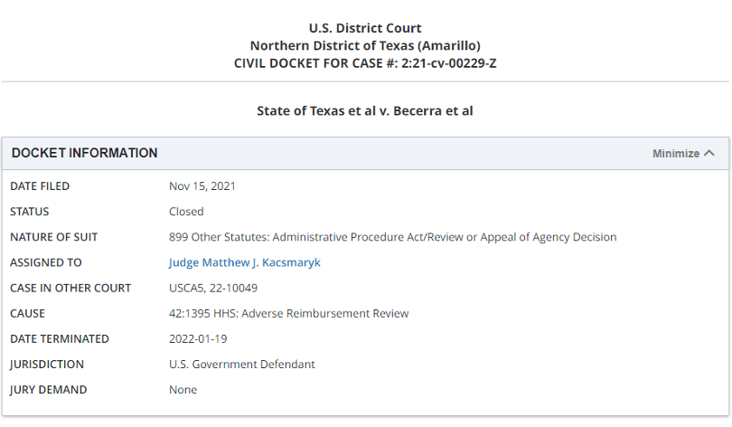Click the Nature of Suit field label
Viewport: 732px width, 427px height.
pos(54,237)
